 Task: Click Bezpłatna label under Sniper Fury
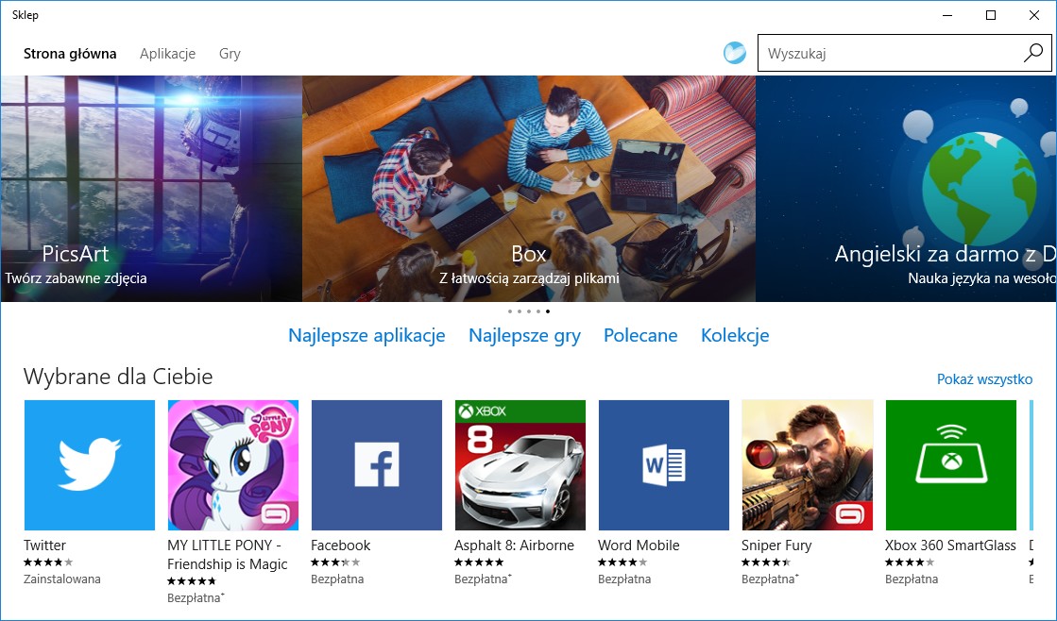click(770, 579)
